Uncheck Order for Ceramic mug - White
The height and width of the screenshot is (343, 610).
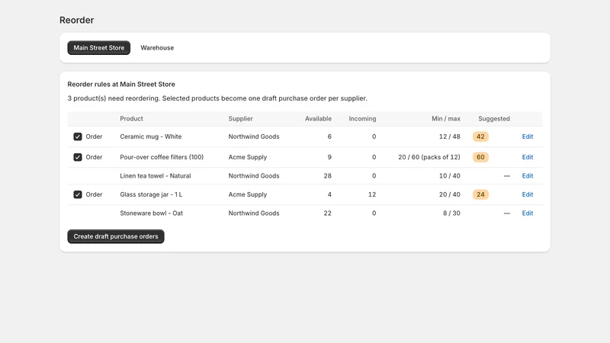(x=78, y=136)
